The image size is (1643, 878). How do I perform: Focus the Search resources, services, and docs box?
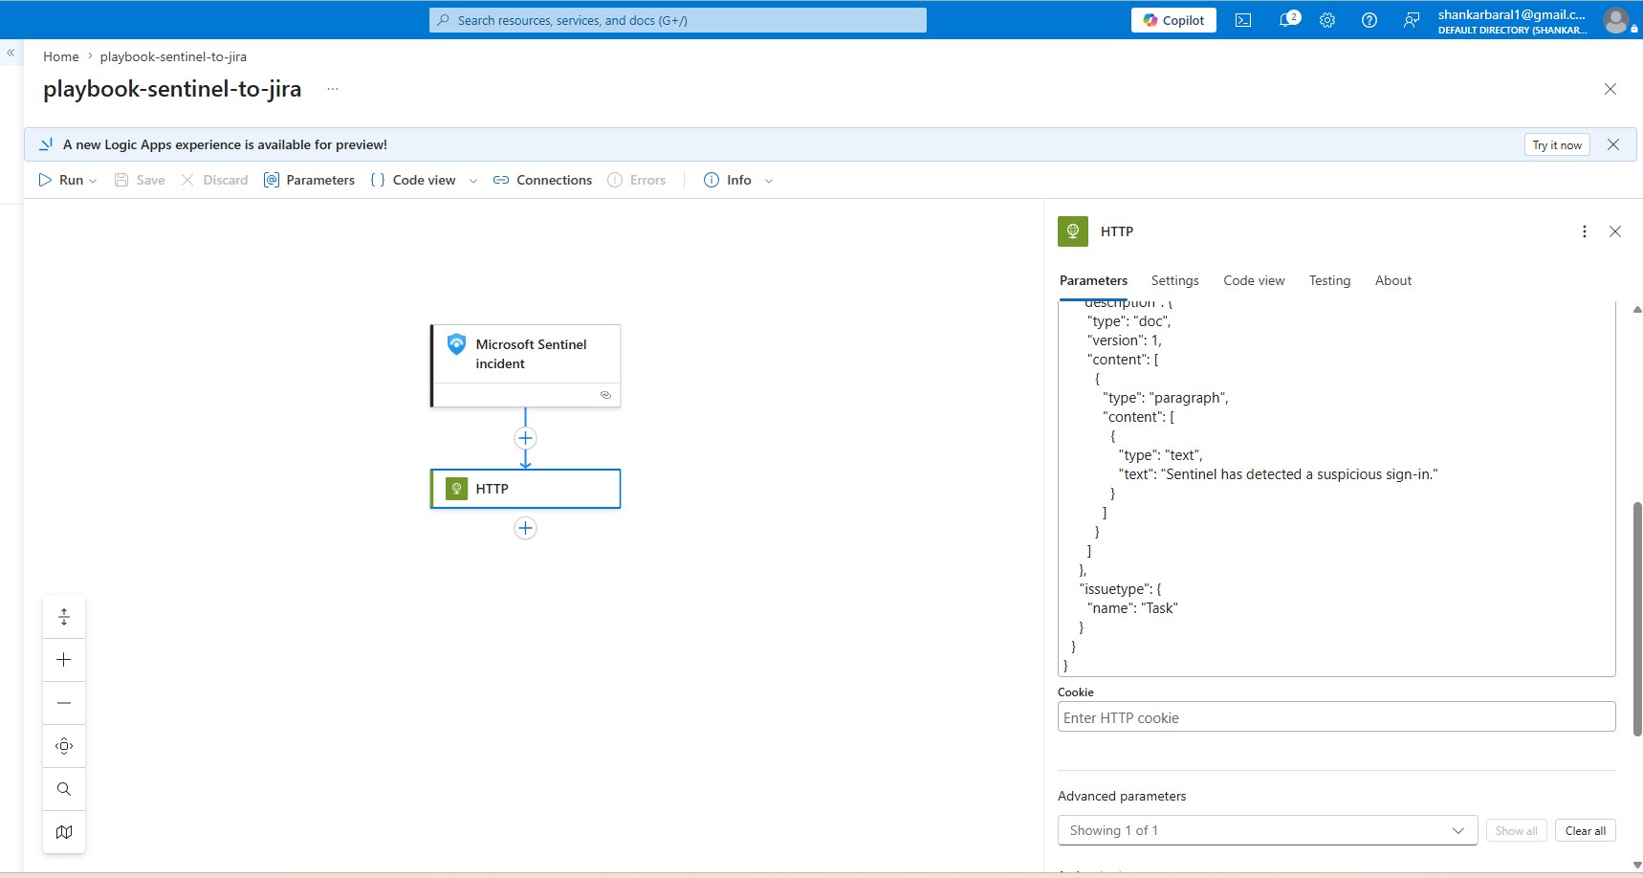click(678, 20)
